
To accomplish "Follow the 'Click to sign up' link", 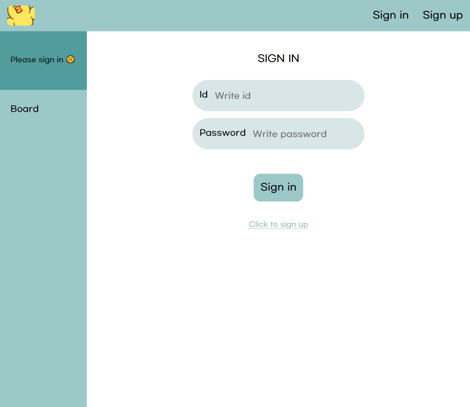I will tap(278, 224).
